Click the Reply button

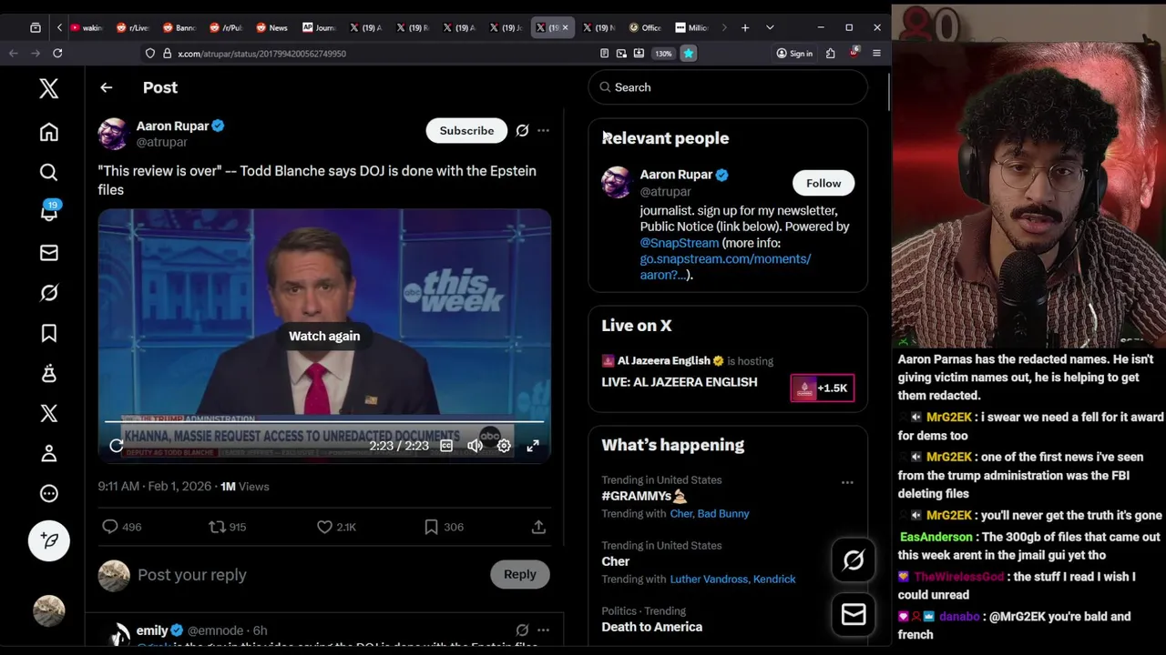click(520, 574)
